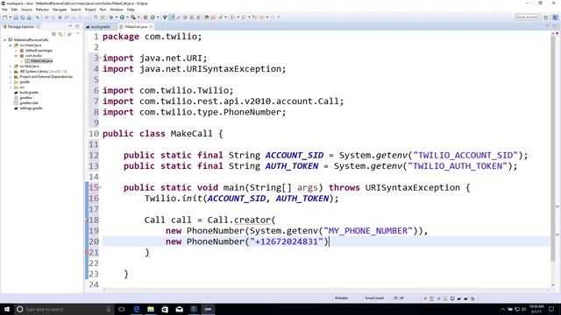Click the Save All toolbar icon
Viewport: 561px width, 315px height.
point(23,17)
